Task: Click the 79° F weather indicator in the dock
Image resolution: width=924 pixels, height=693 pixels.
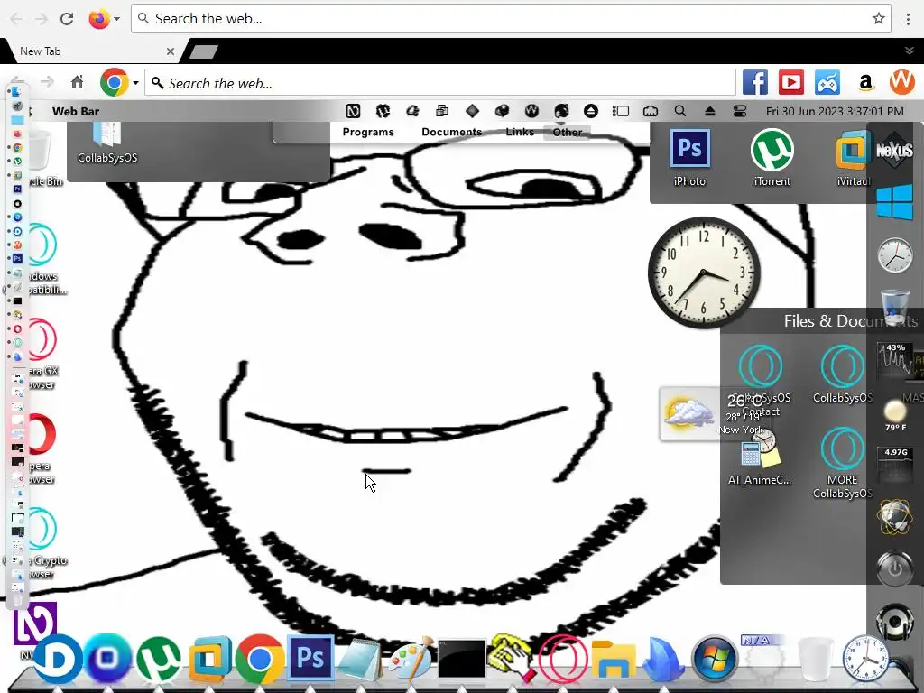Action: [895, 415]
